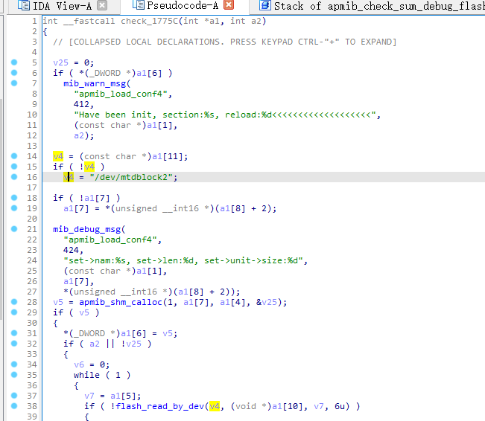The width and height of the screenshot is (485, 421).
Task: Click v5 variable on line 29
Action: 84,312
